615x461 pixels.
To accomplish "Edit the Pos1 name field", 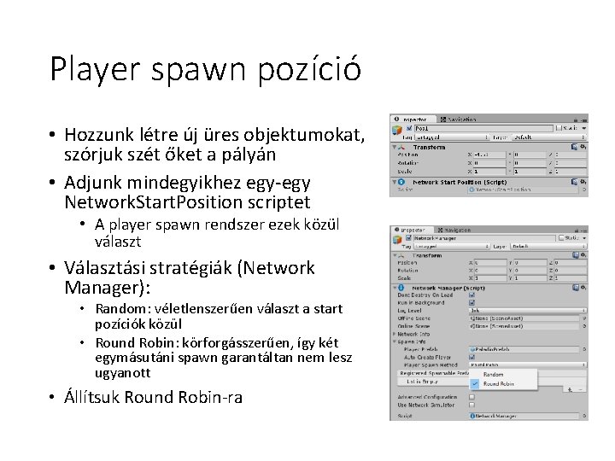I will pos(483,128).
